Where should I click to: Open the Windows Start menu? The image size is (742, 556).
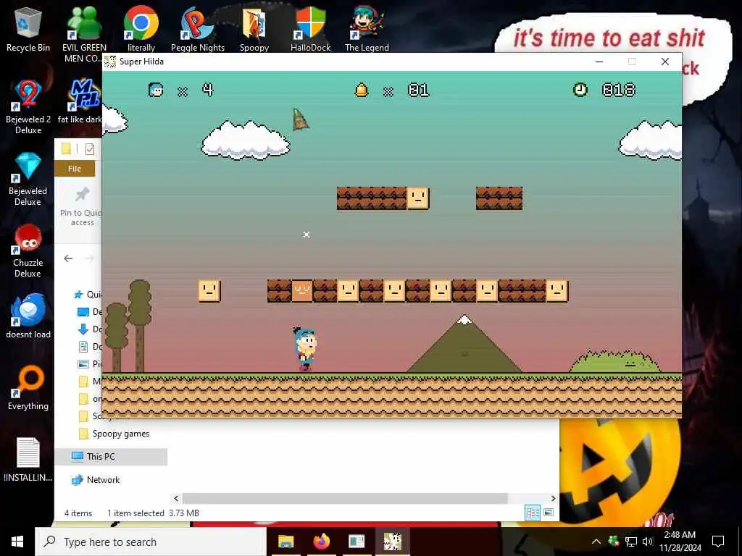point(17,542)
